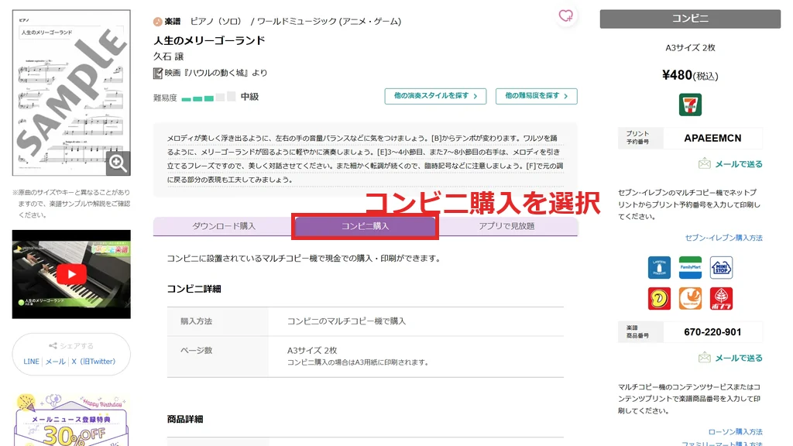This screenshot has height=446, width=793.
Task: Share on X (旧Twitter) link
Action: tap(93, 362)
